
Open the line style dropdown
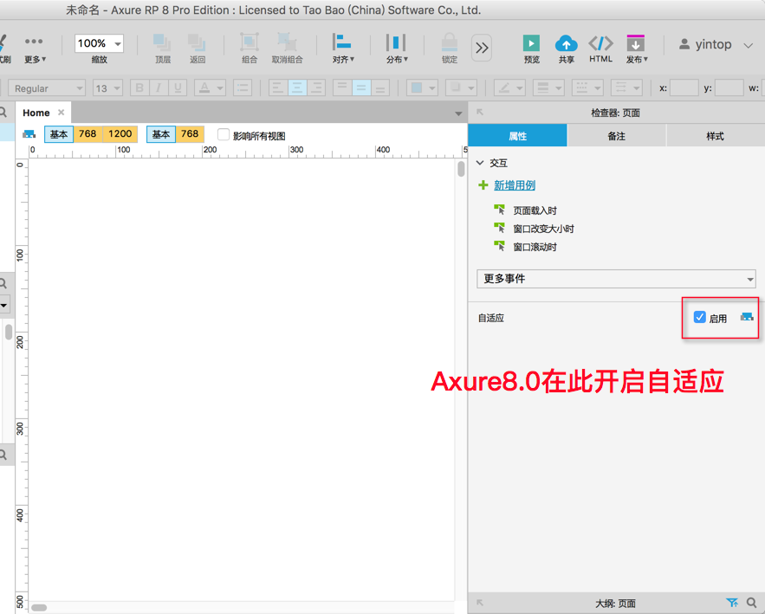coord(588,88)
